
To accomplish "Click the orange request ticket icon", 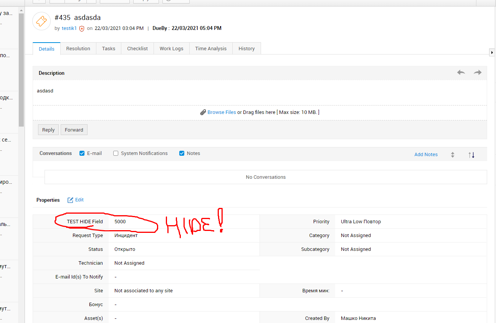I will (42, 21).
